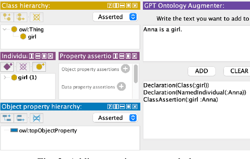250x159 pixels.
Task: Expand the girl (1) node in Individuals
Action: 5,77
